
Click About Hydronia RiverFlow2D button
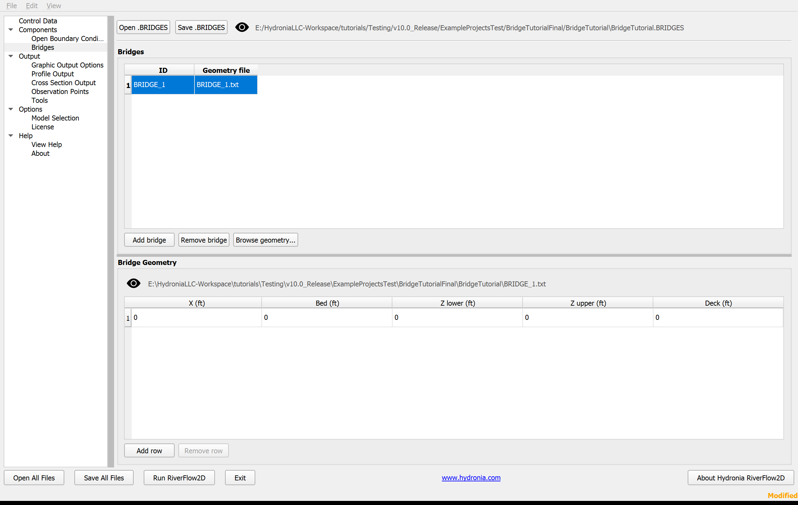coord(741,478)
